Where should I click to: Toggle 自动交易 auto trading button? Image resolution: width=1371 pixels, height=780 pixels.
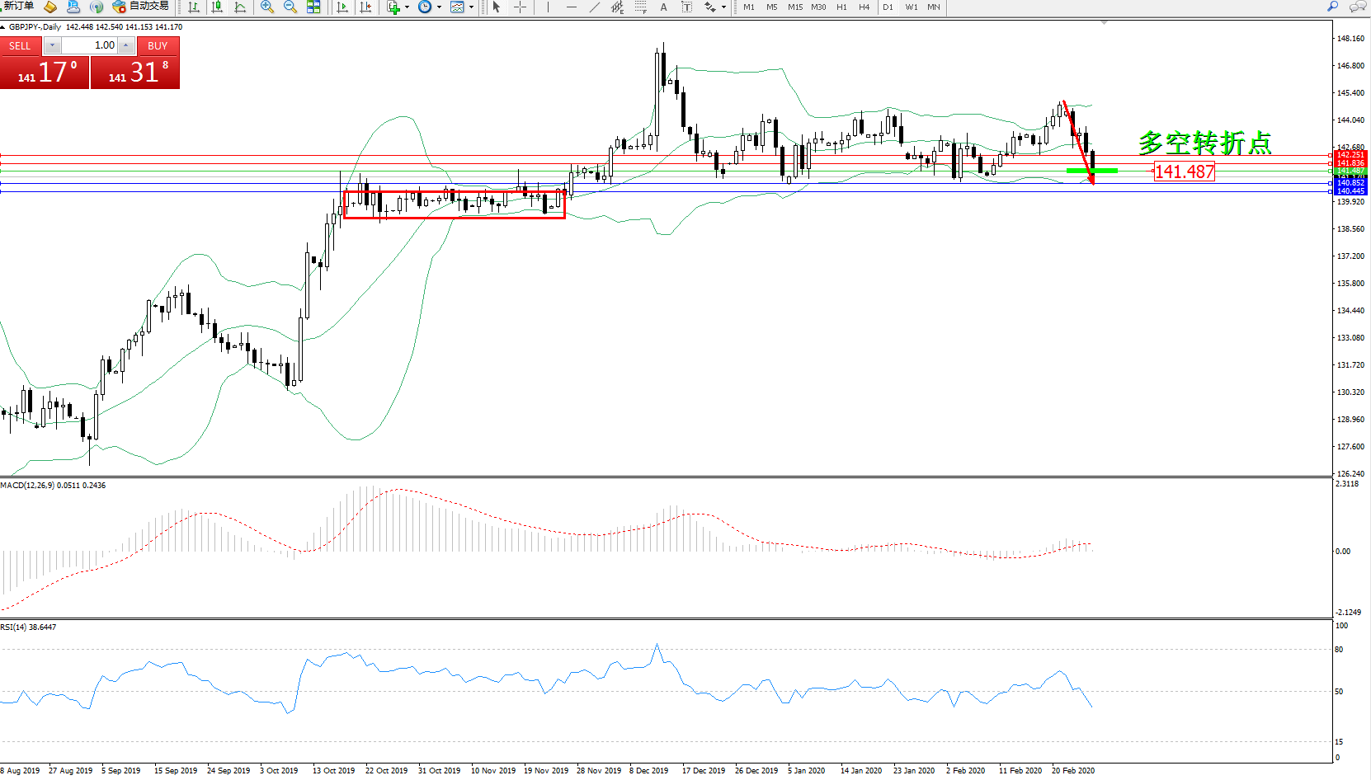coord(141,7)
